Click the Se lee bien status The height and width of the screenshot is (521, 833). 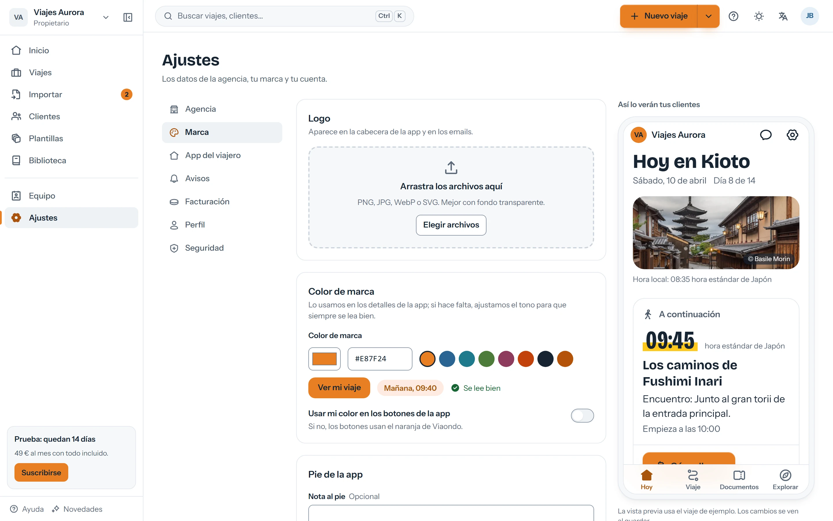click(476, 388)
